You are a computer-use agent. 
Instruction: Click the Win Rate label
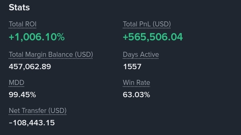136,83
